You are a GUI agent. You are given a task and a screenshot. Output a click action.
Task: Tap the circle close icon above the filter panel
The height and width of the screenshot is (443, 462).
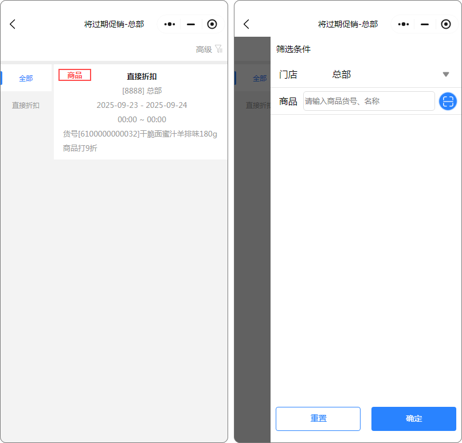pyautogui.click(x=446, y=24)
